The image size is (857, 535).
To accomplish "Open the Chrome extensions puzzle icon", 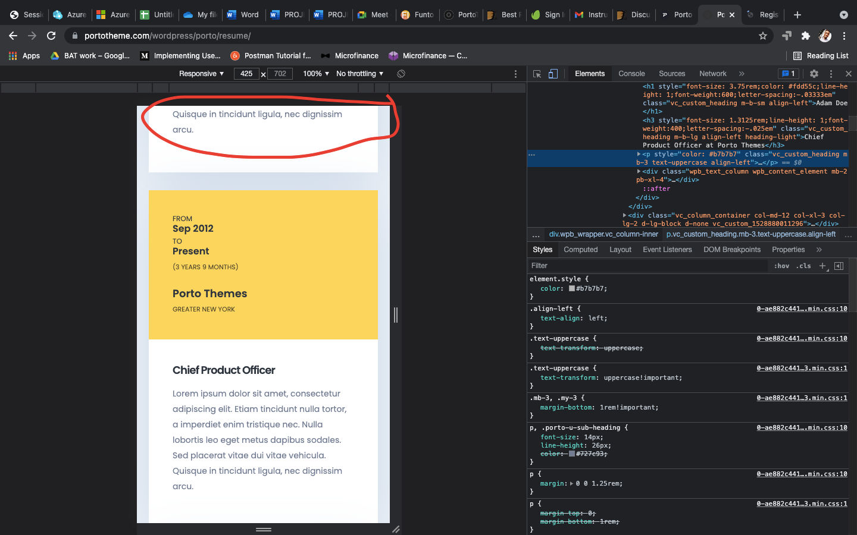I will [x=806, y=36].
